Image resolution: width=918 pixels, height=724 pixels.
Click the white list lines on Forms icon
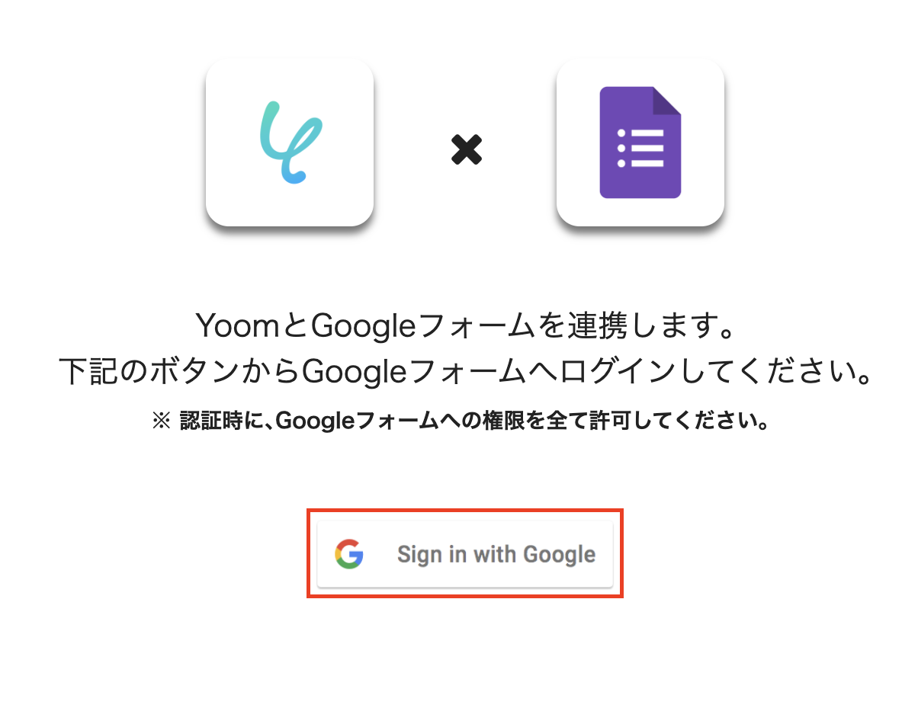(647, 148)
